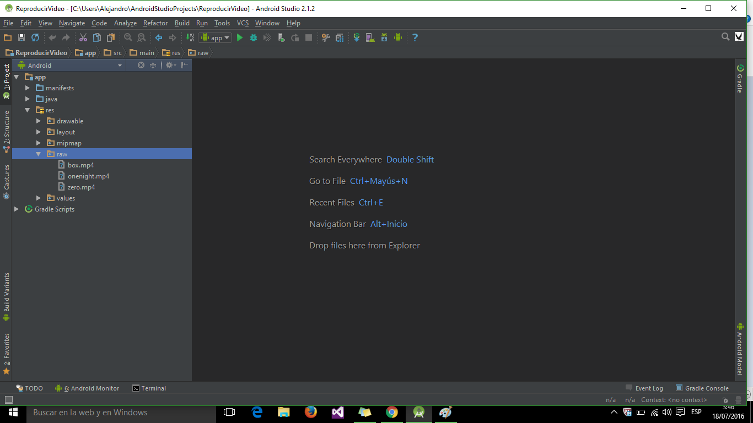Open the VCS menu

click(x=243, y=23)
